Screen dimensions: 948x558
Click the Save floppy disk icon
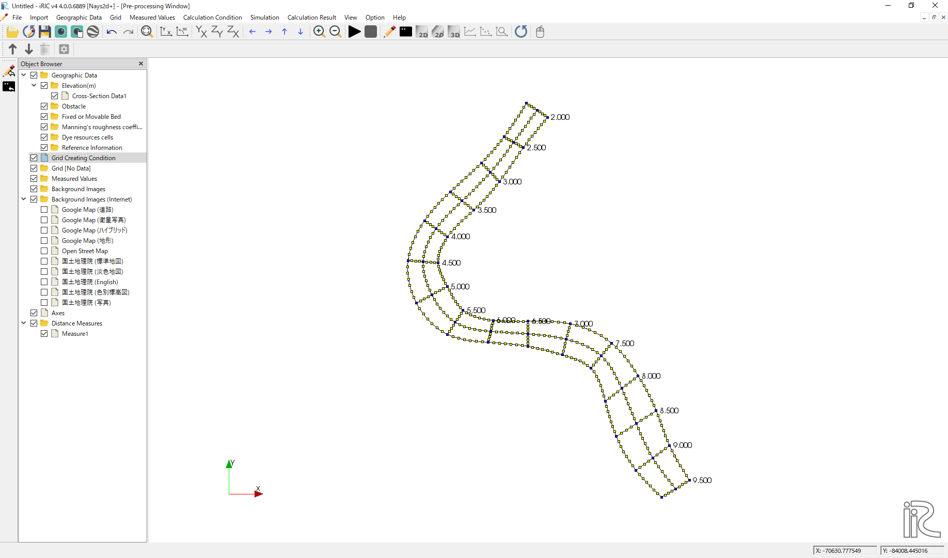45,32
